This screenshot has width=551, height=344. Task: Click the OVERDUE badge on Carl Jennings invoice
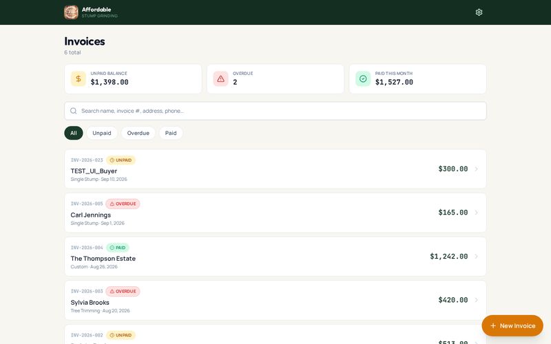click(123, 204)
